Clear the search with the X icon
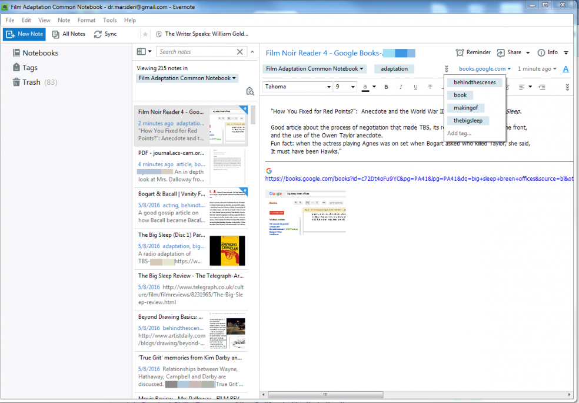Image resolution: width=579 pixels, height=403 pixels. (x=239, y=52)
